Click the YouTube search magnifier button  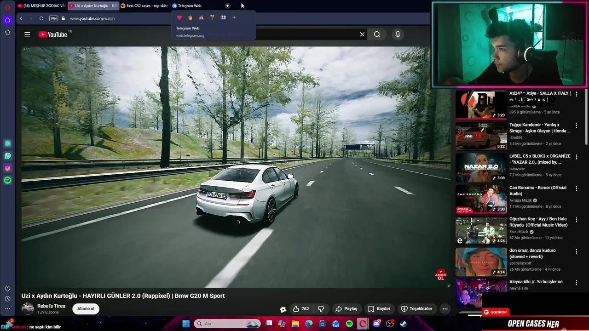point(377,34)
